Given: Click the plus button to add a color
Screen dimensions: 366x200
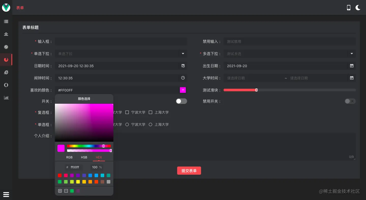Looking at the screenshot, I should click(60, 191).
